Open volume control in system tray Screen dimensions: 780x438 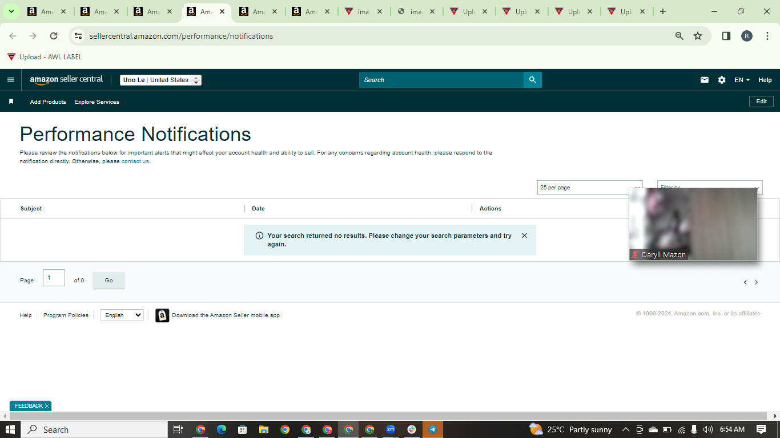(x=708, y=429)
